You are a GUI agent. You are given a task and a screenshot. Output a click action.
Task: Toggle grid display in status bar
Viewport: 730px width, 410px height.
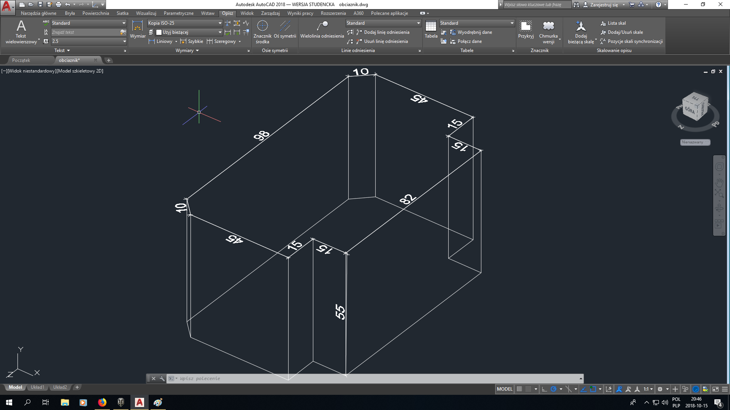[519, 389]
